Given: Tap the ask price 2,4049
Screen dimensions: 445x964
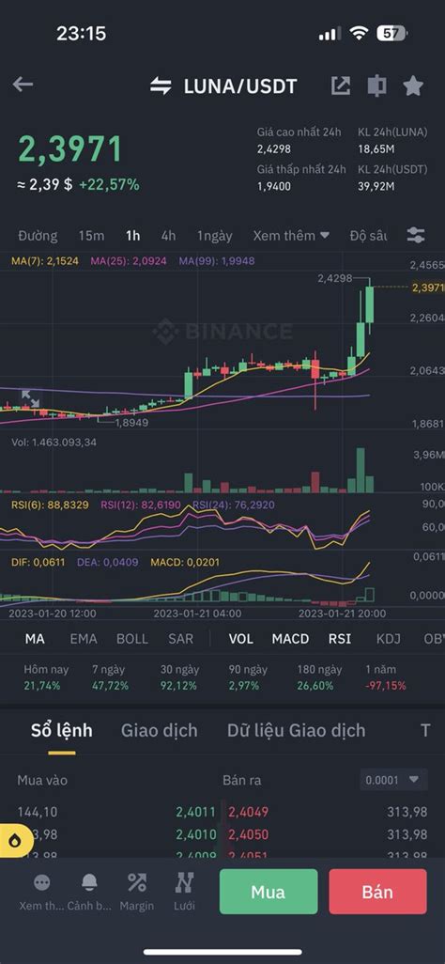Looking at the screenshot, I should click(248, 812).
